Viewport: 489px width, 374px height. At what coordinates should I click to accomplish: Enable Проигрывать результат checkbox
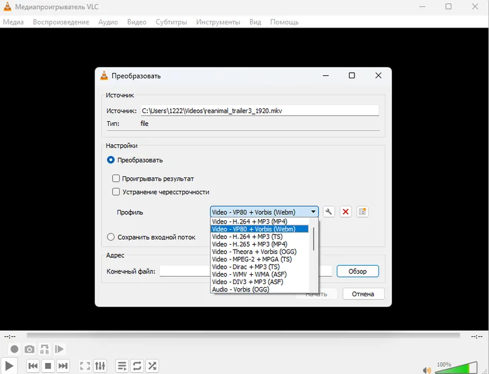[x=116, y=178]
